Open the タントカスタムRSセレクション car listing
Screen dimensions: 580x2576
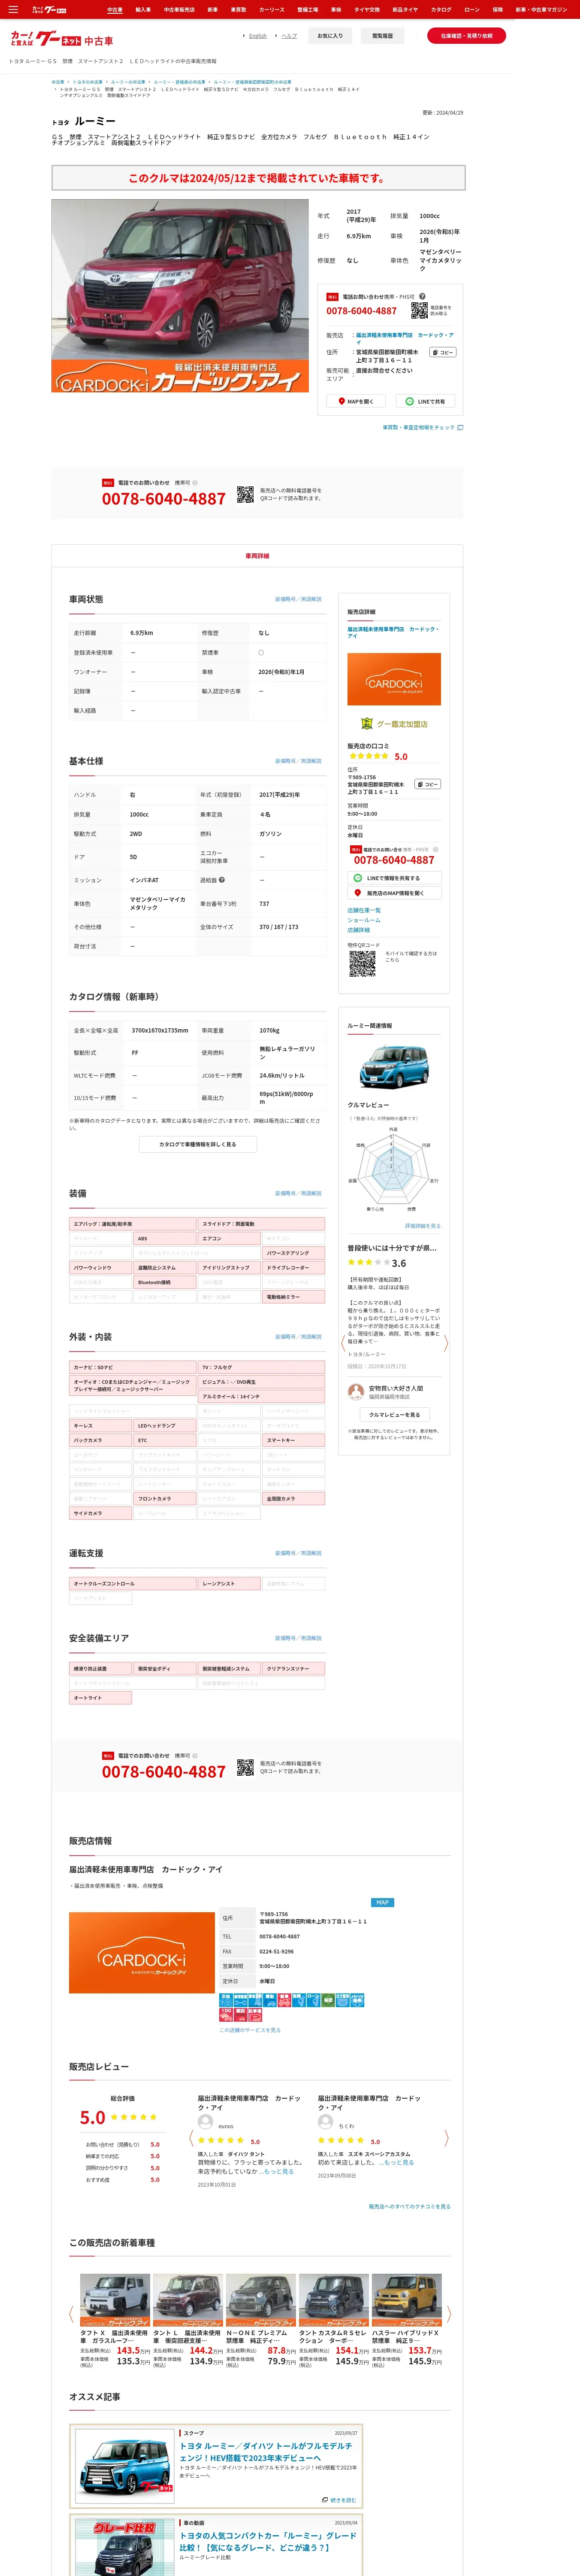click(x=334, y=2320)
